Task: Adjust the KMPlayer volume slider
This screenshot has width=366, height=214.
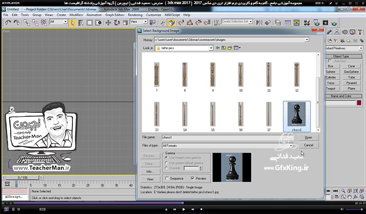Action: 355,209
